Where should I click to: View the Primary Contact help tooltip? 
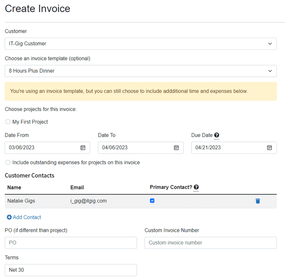(x=196, y=187)
